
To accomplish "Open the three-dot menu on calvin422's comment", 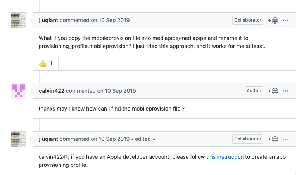I will (285, 91).
